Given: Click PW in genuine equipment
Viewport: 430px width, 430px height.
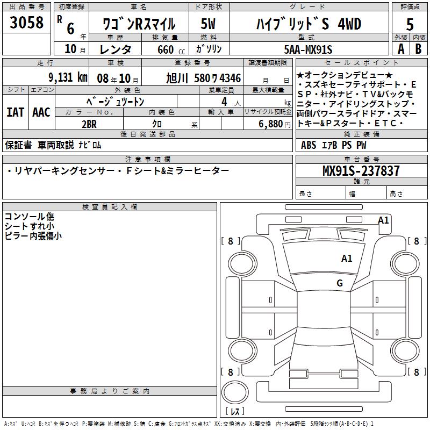Looking at the screenshot, I should 361,145.
